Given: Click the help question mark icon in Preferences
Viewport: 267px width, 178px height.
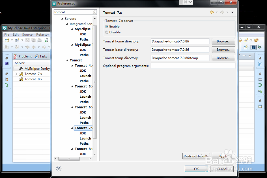Looking at the screenshot, I should pyautogui.click(x=59, y=169).
